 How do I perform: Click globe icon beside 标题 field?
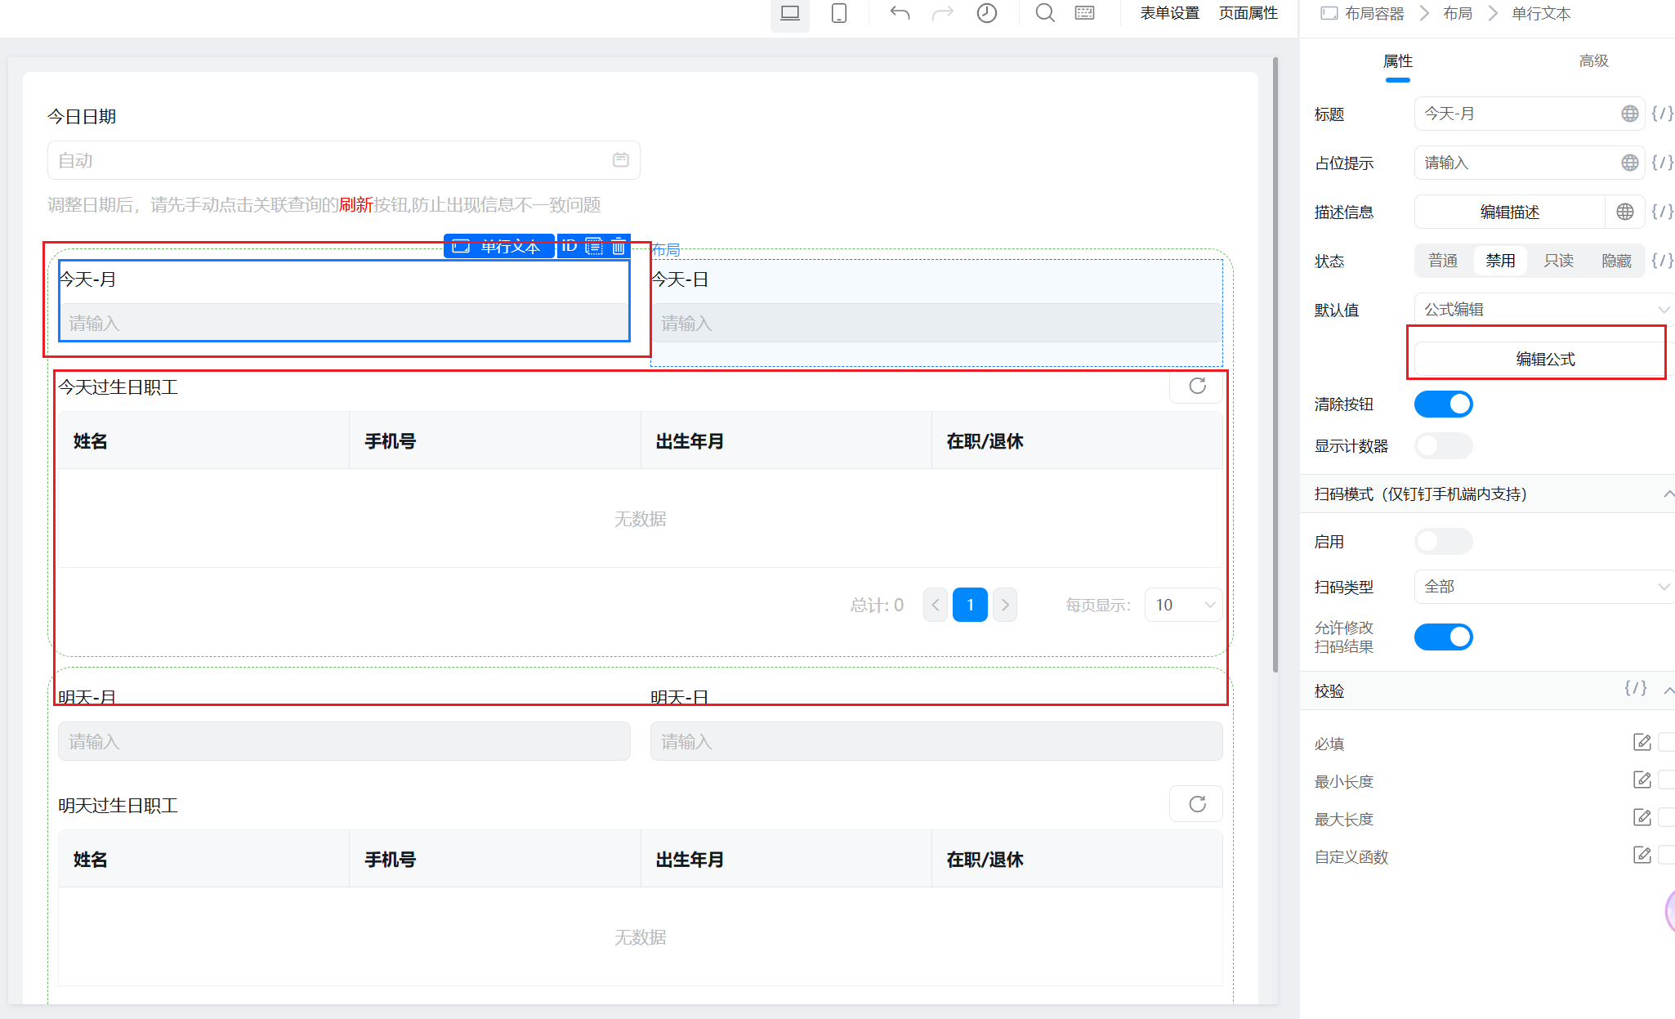(1629, 114)
